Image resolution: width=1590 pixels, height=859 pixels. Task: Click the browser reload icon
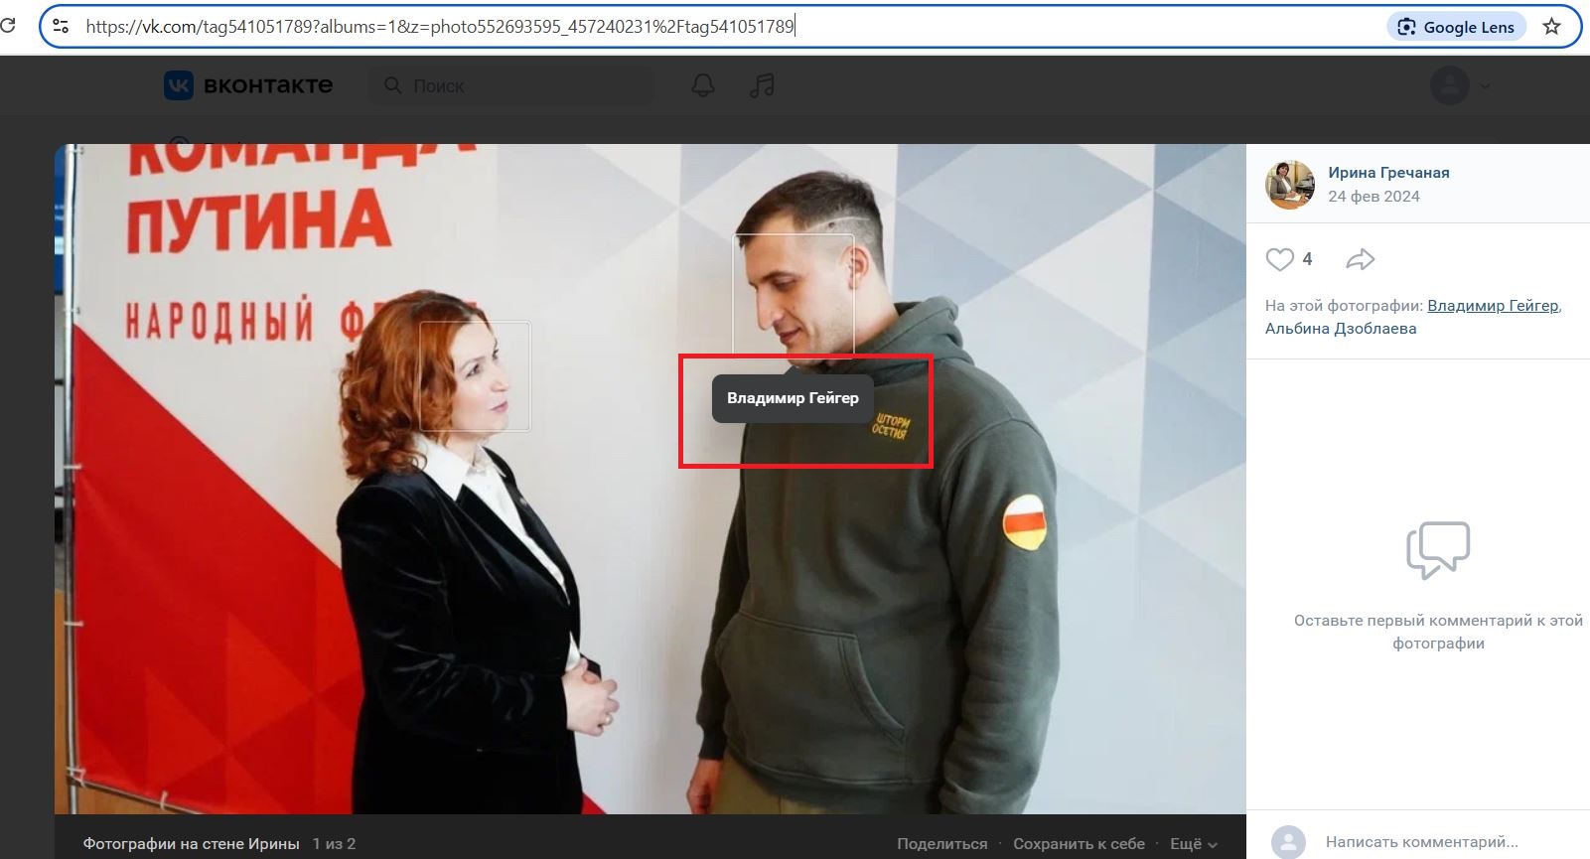(x=7, y=26)
